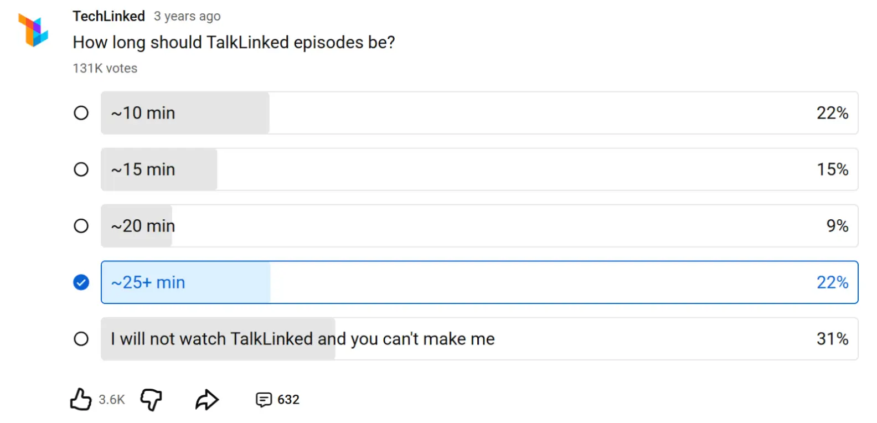This screenshot has height=423, width=877.
Task: Click the share arrow icon
Action: click(207, 399)
